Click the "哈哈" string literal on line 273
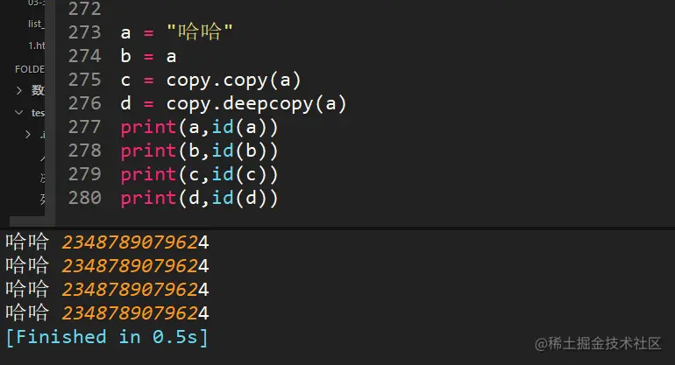Screen dimensions: 675x365 [200, 32]
